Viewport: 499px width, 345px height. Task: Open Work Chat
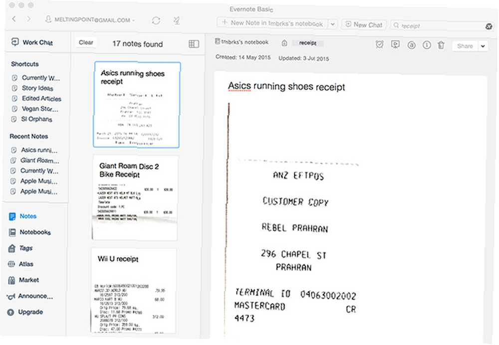tap(32, 42)
